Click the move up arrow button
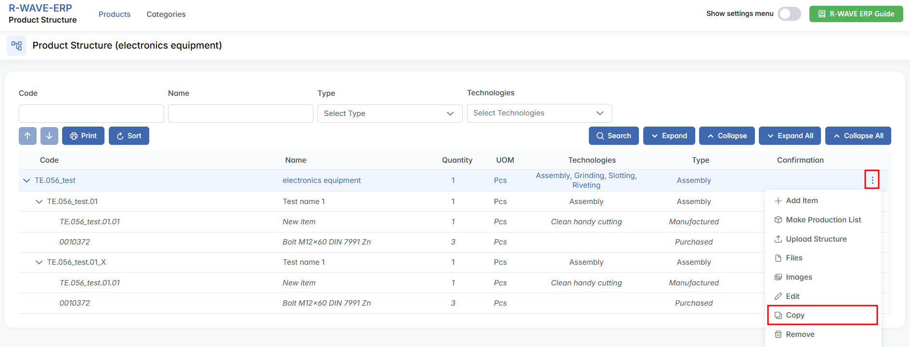910x347 pixels. 27,136
